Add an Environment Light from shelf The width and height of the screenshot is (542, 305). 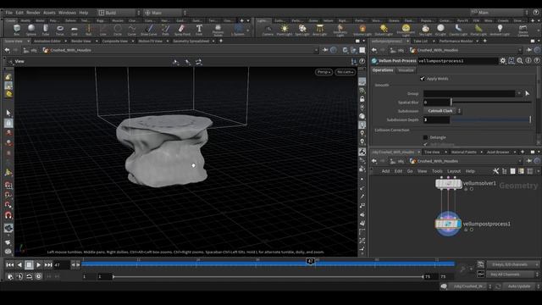[406, 30]
